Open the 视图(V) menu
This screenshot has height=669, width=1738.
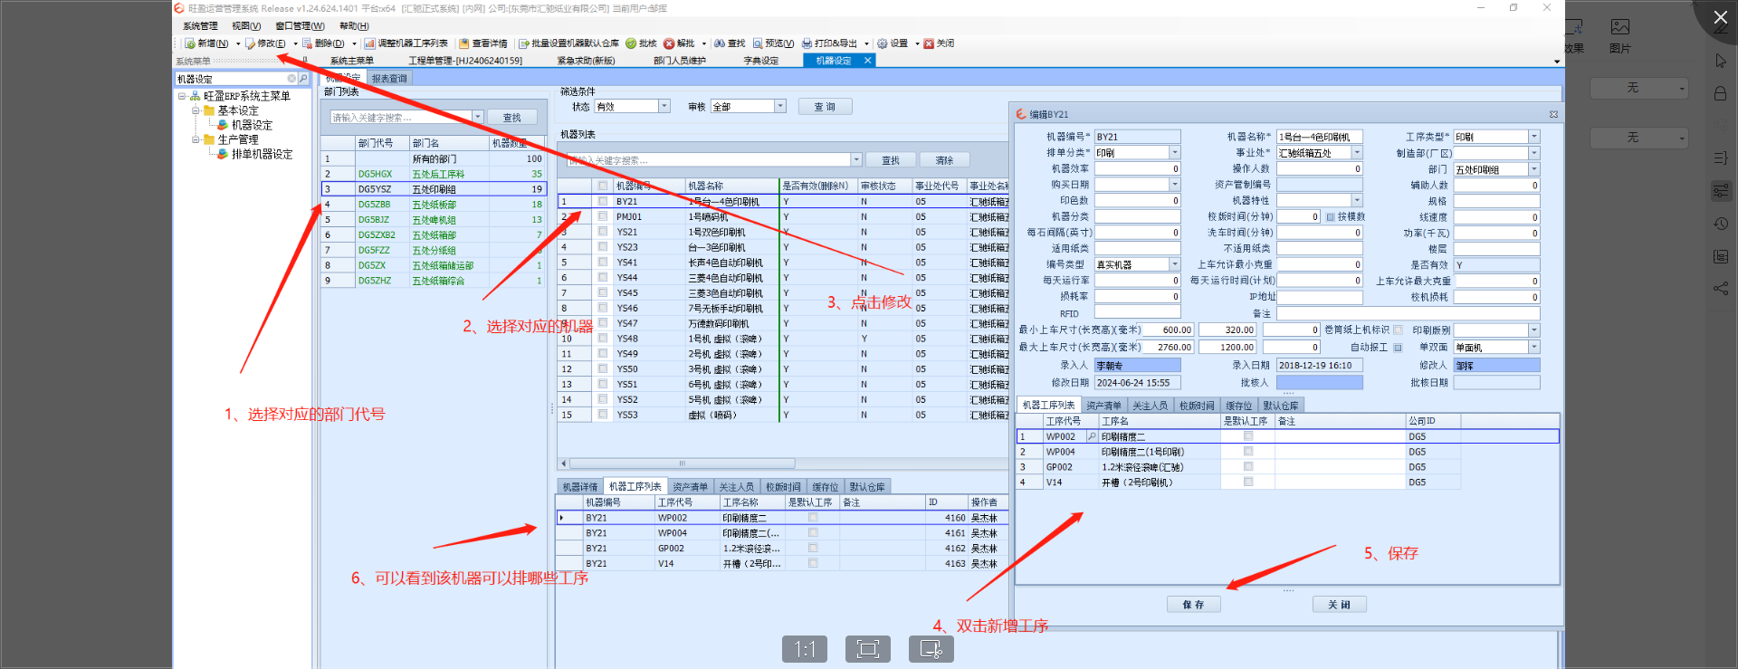(x=246, y=26)
